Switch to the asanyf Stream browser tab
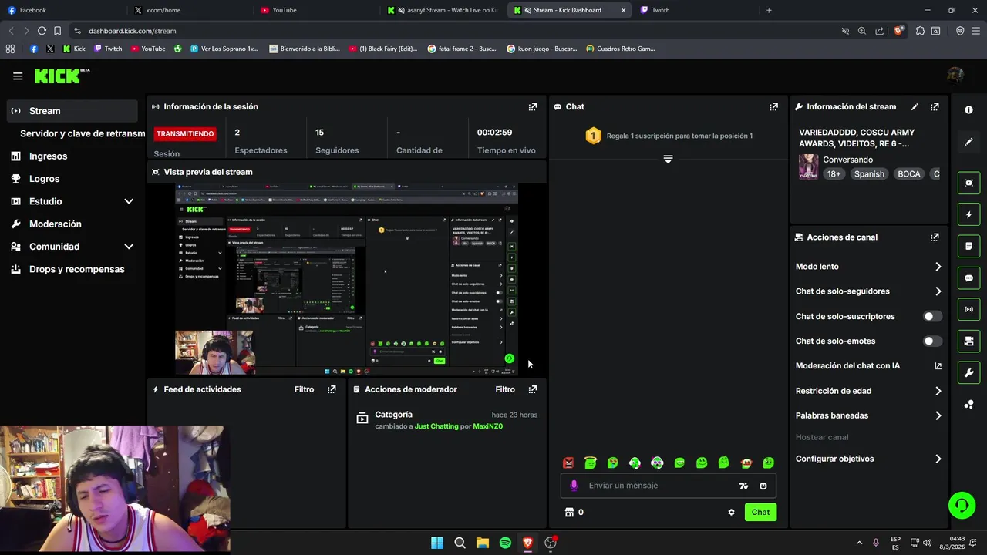987x555 pixels. 444,10
